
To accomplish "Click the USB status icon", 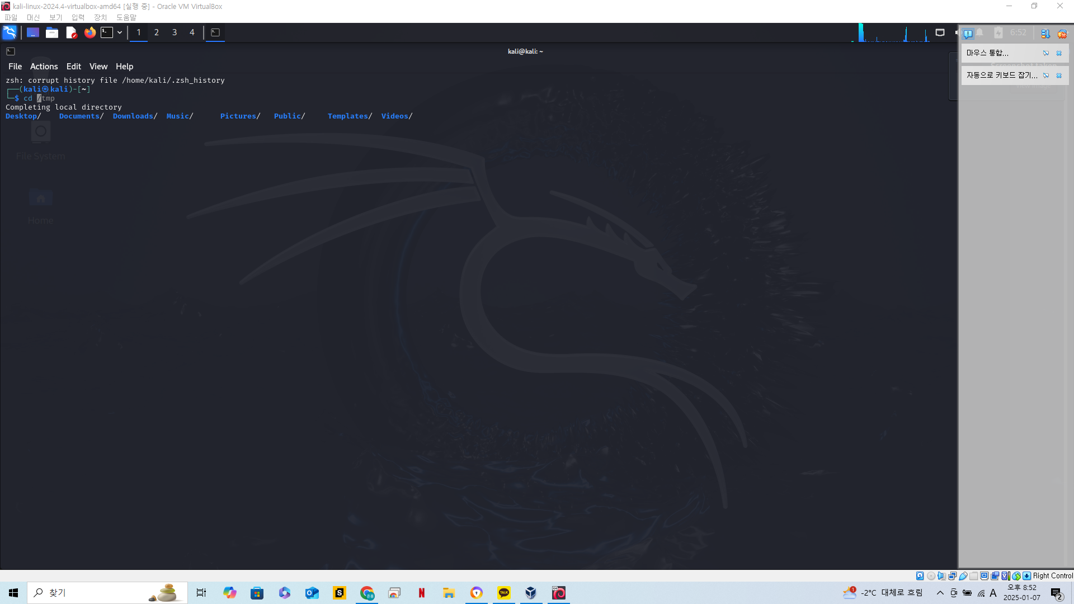I will coord(963,575).
